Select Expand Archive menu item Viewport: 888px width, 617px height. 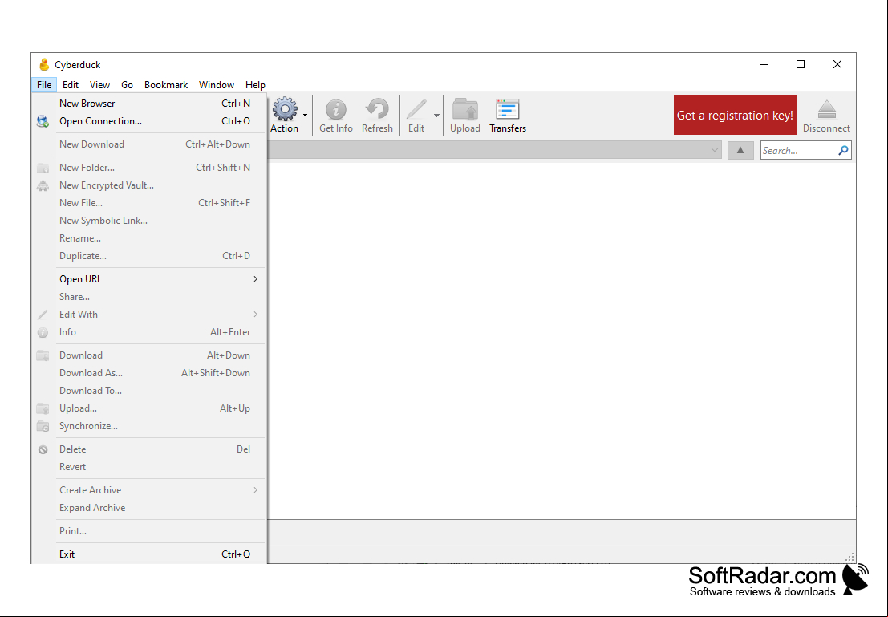(x=149, y=507)
